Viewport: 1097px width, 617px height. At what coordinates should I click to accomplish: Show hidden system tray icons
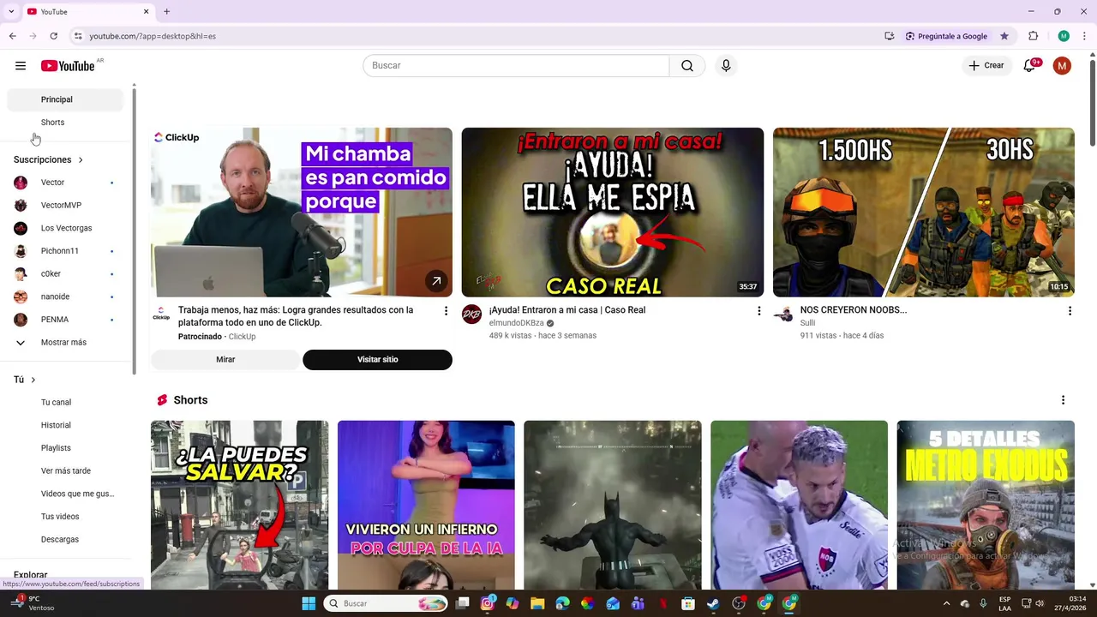point(946,603)
